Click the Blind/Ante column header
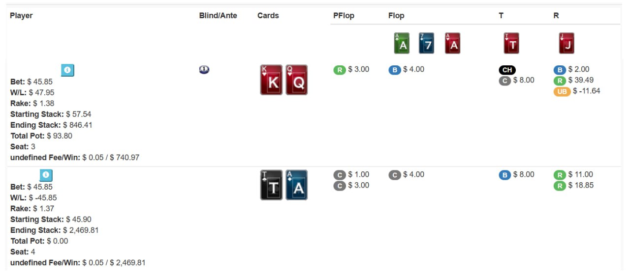This screenshot has height=277, width=630. click(218, 16)
